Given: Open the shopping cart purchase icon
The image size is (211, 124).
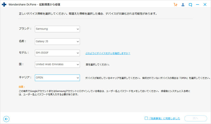Looking at the screenshot, I should click(x=175, y=5).
